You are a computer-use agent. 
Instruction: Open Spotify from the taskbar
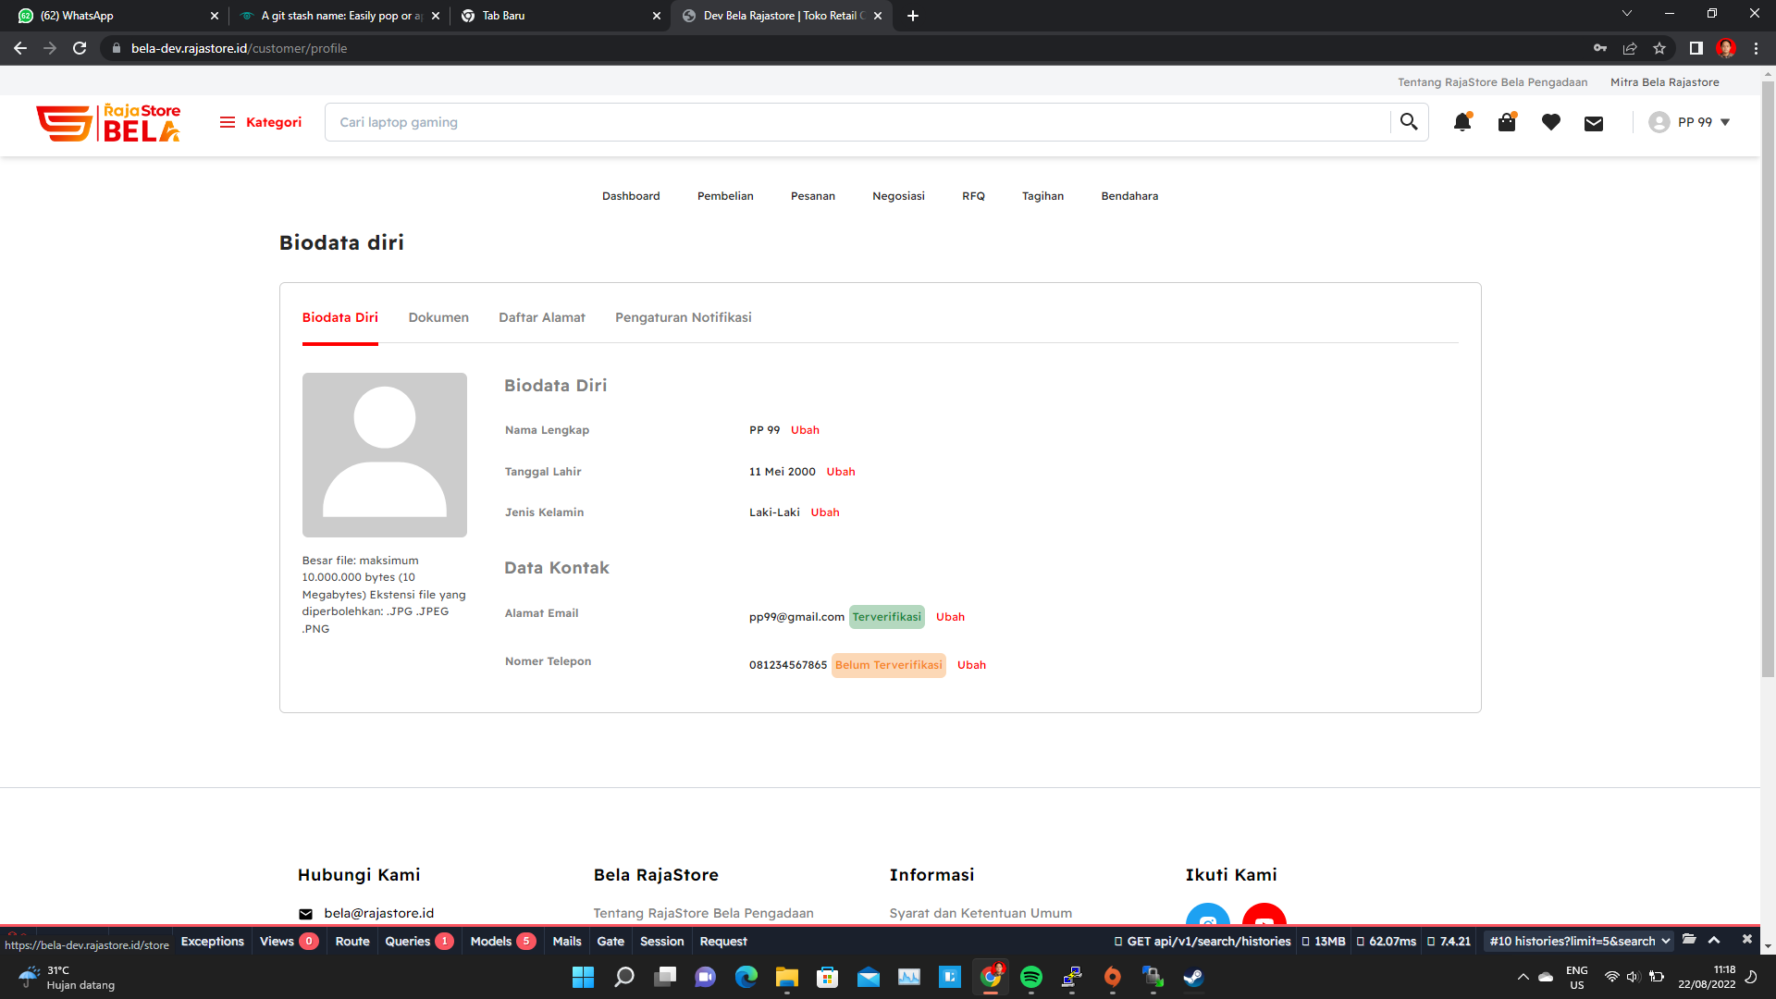1030,977
